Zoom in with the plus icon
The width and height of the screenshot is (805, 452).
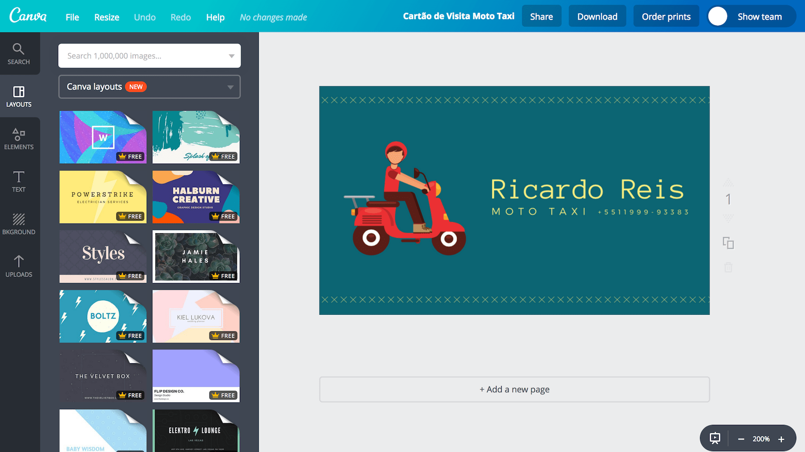781,439
